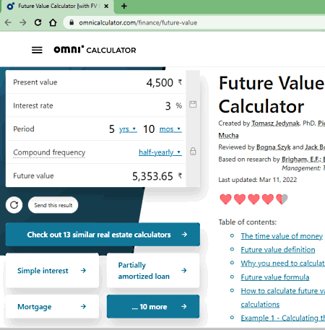
Task: Open the hamburger menu icon
Action: coord(37,50)
